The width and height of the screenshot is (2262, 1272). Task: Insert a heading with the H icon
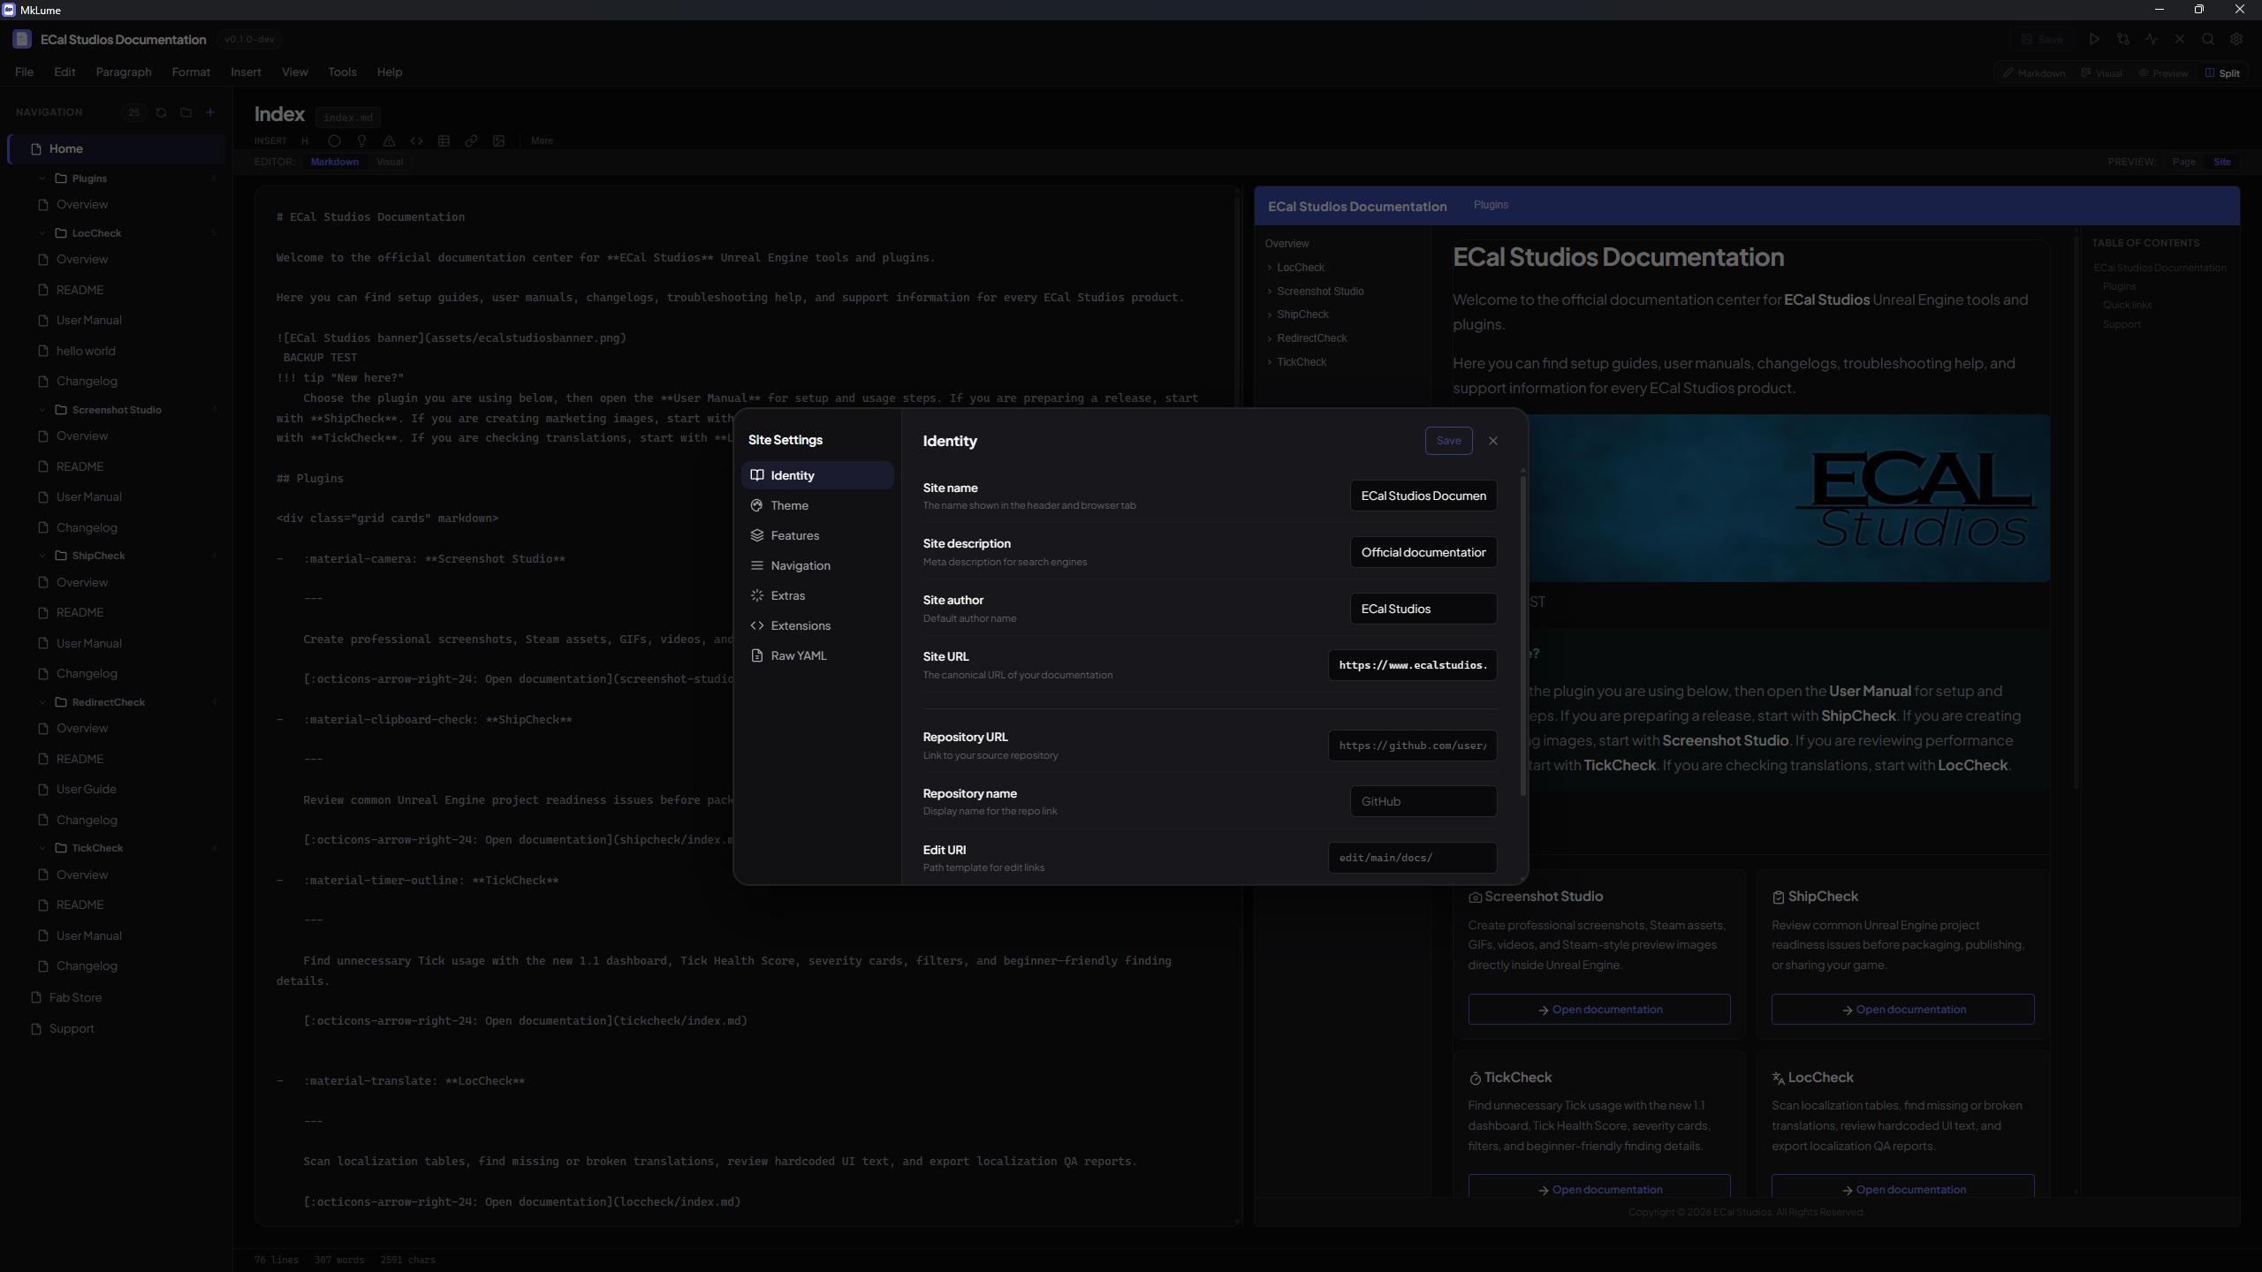click(x=305, y=140)
